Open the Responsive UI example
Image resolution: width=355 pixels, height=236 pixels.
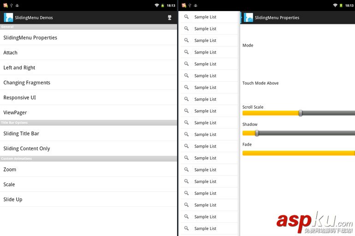(x=20, y=97)
